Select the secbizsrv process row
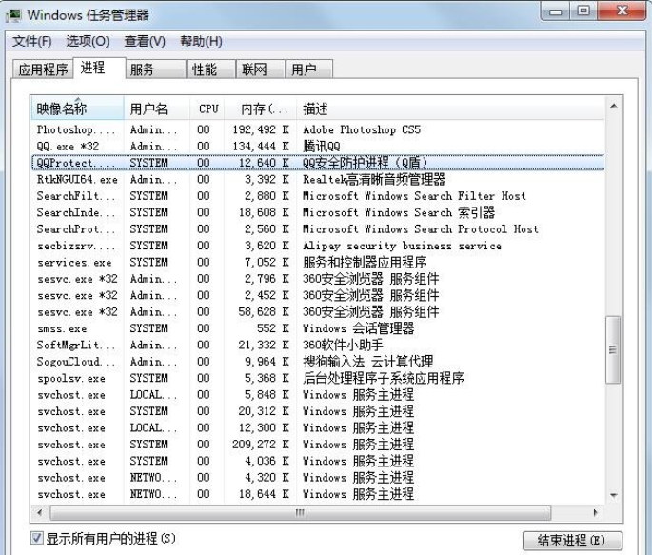The image size is (652, 555). [318, 246]
